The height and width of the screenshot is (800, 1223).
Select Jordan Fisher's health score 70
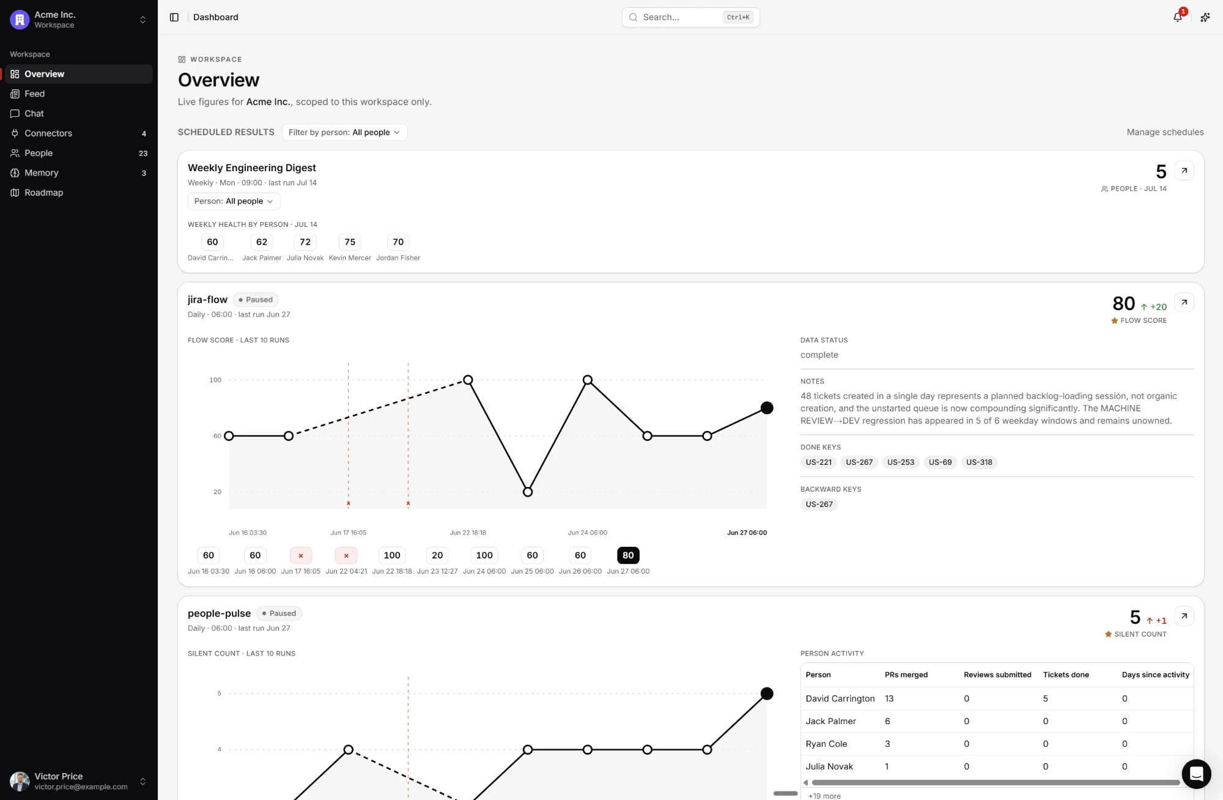[398, 242]
